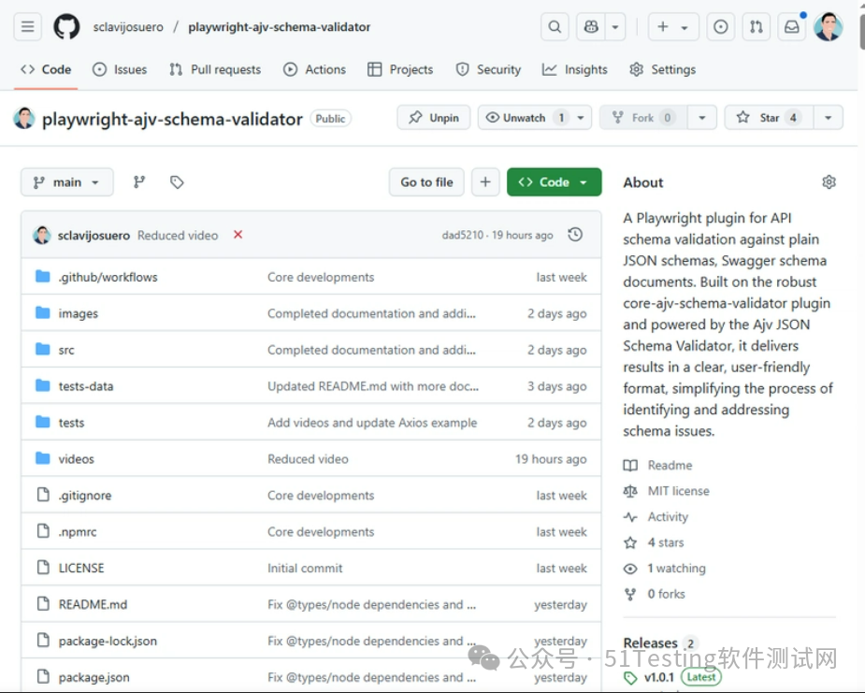Open the repository Settings tab

662,69
